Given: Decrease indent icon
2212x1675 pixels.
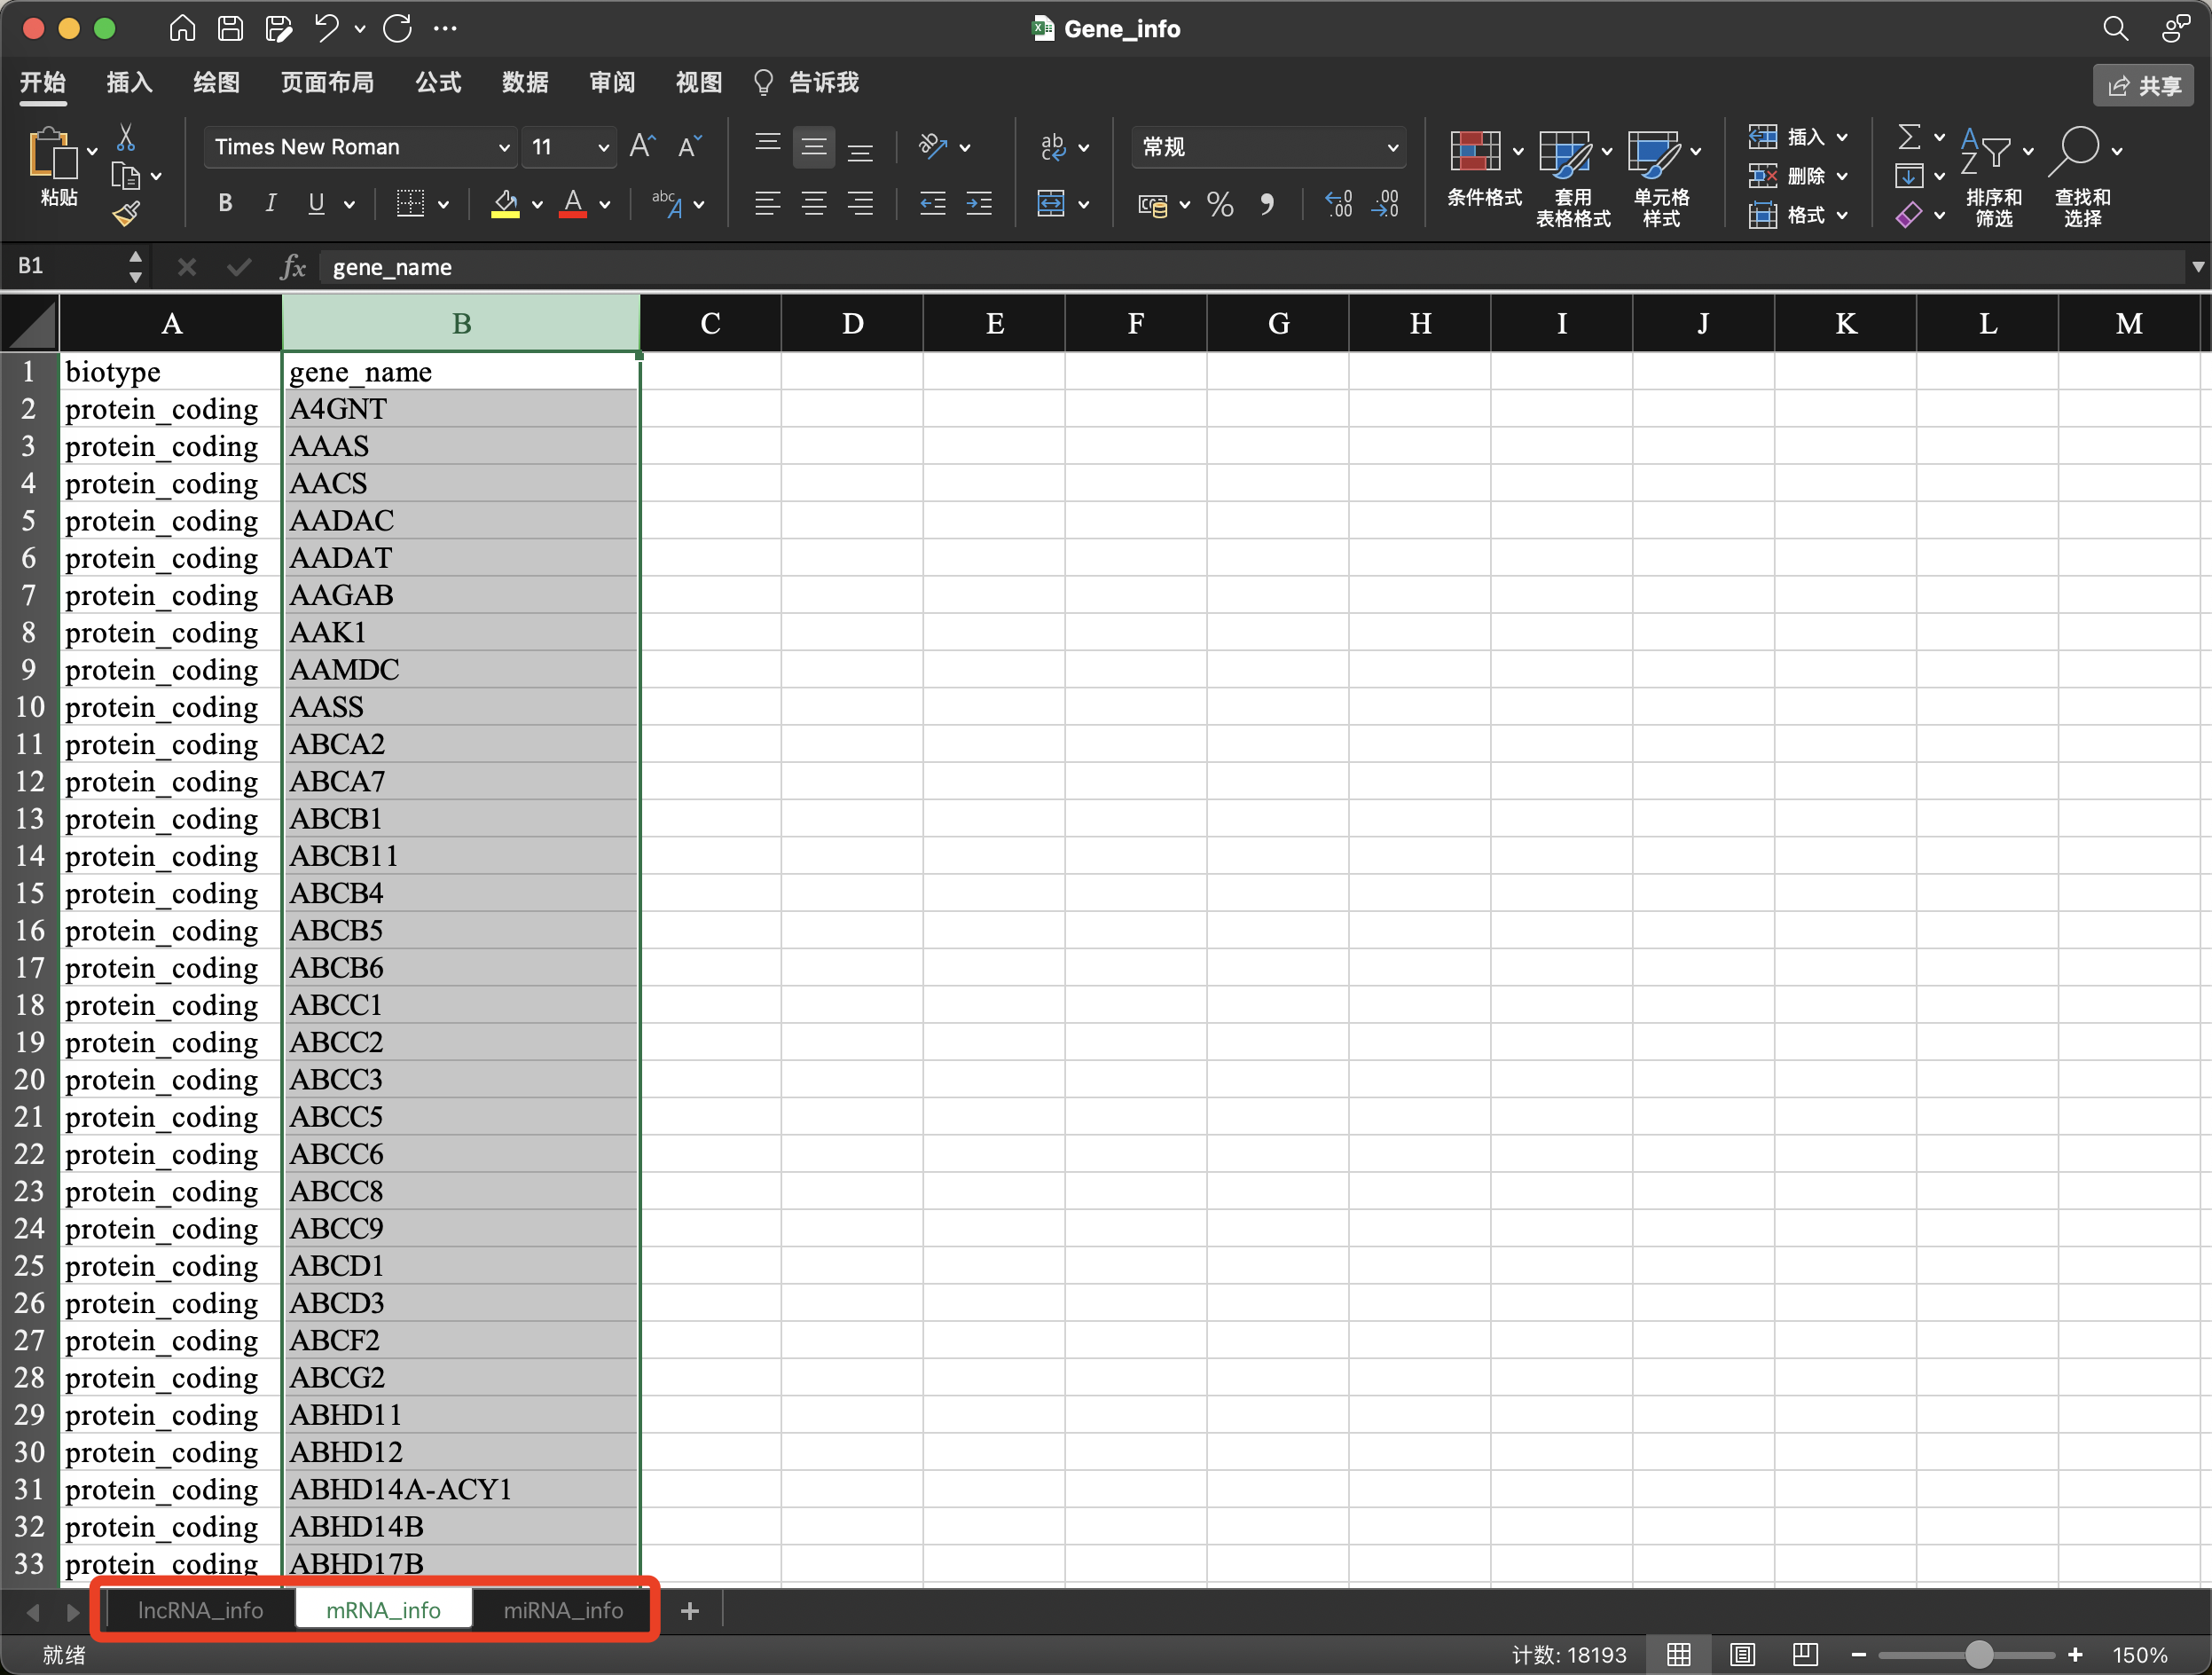Looking at the screenshot, I should 932,204.
